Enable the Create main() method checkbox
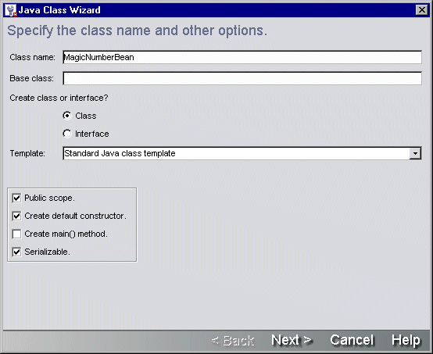The image size is (433, 354). coord(17,234)
